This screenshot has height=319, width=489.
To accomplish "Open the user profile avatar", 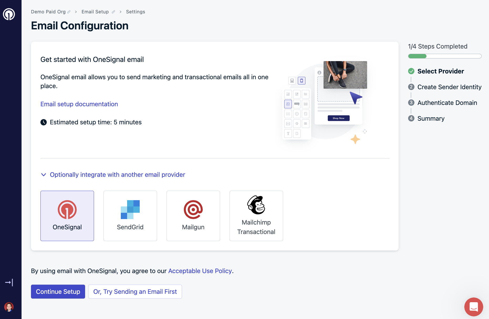I will pyautogui.click(x=9, y=307).
